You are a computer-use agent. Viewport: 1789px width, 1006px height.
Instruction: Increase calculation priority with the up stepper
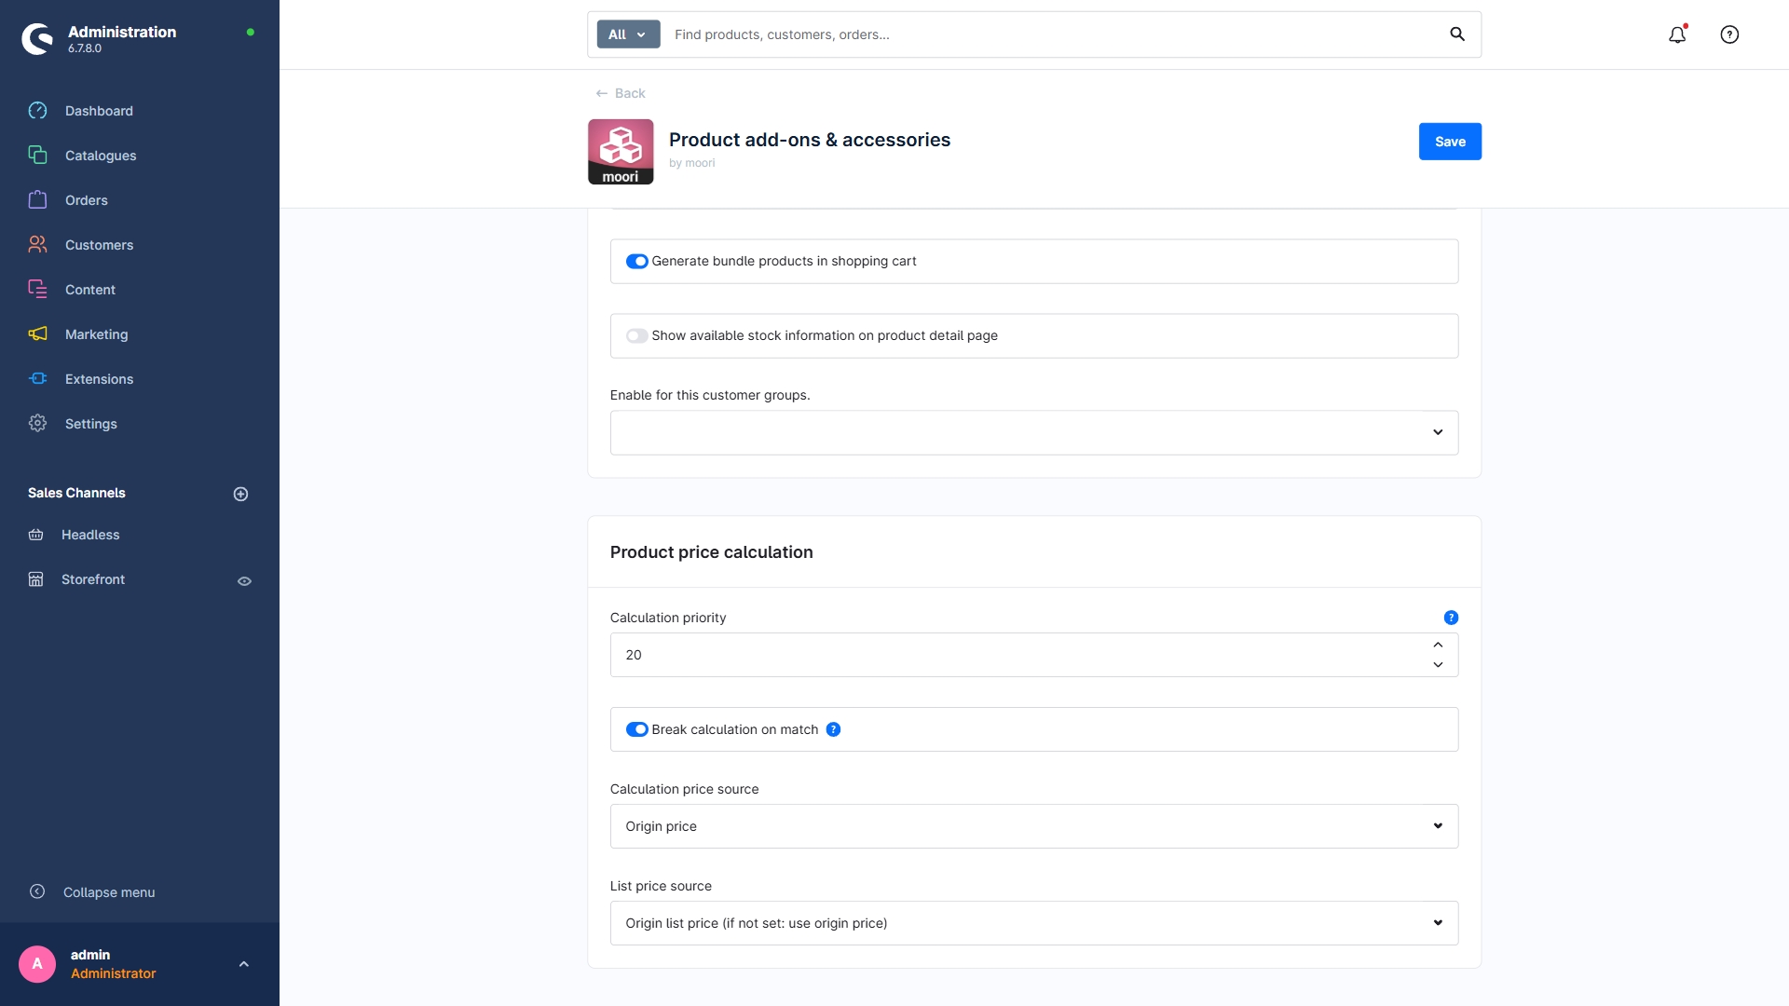[1438, 645]
